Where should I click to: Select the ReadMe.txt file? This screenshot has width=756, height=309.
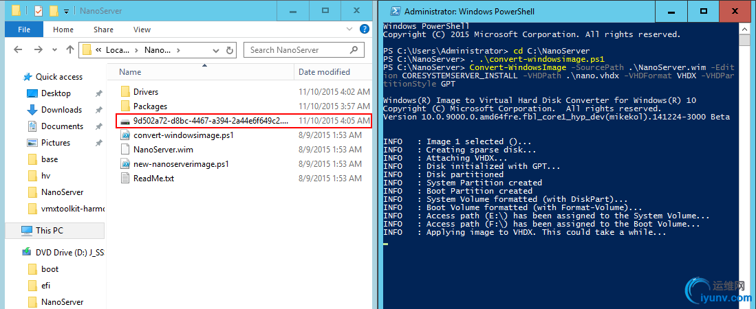[x=154, y=179]
